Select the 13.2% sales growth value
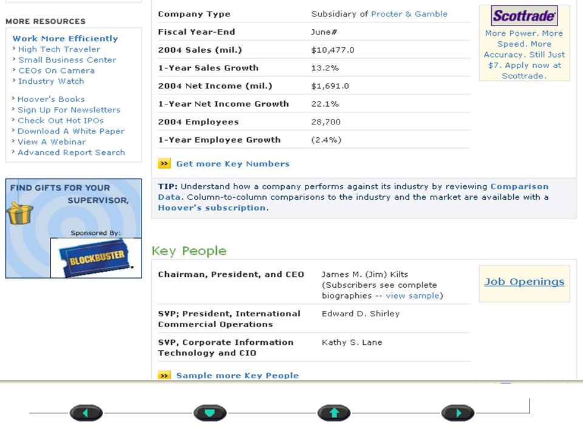Image resolution: width=583 pixels, height=437 pixels. pyautogui.click(x=325, y=68)
